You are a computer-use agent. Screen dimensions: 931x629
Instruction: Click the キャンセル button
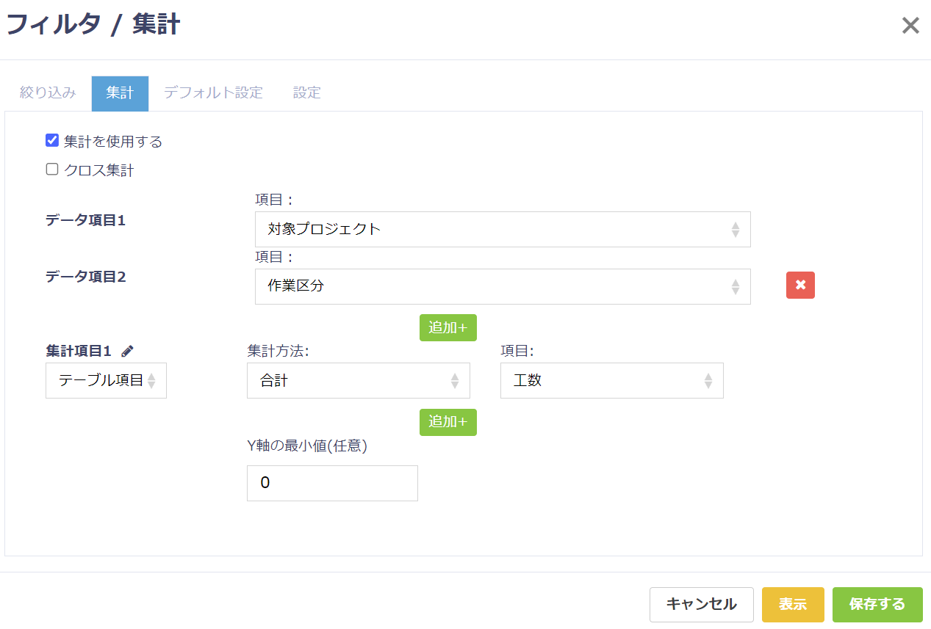coord(701,604)
